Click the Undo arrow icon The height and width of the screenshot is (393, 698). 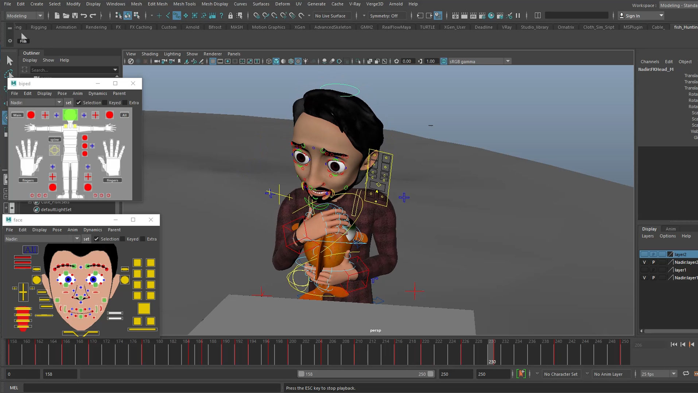[84, 16]
